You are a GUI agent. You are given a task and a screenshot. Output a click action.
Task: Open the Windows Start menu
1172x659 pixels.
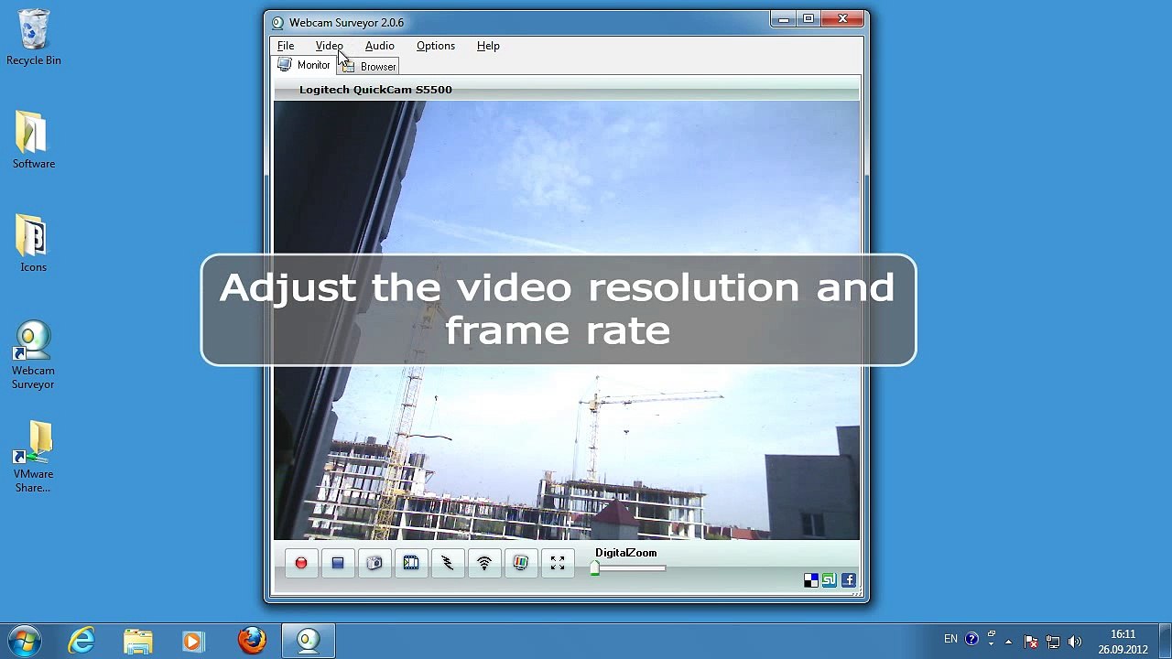[25, 641]
